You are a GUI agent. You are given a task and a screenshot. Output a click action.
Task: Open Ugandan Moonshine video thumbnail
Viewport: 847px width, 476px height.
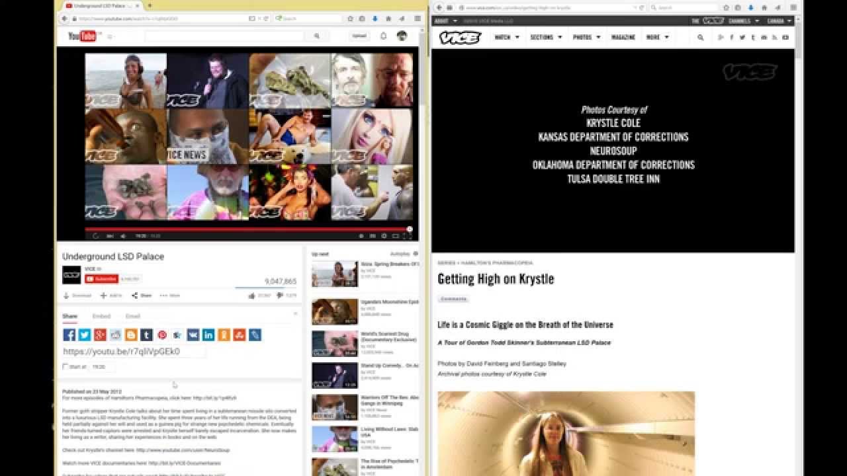click(x=335, y=312)
